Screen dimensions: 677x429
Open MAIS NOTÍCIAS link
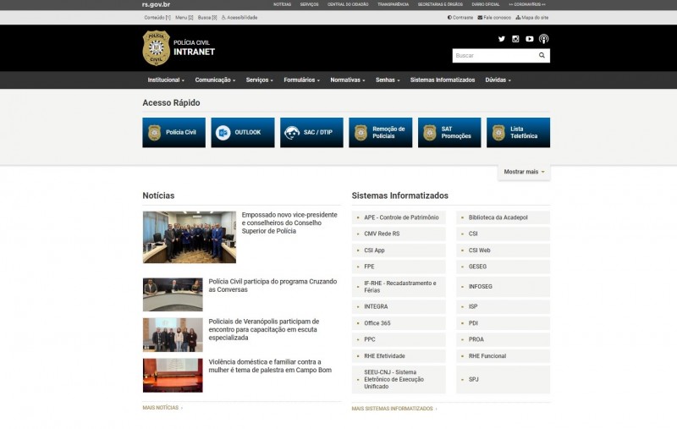click(162, 407)
